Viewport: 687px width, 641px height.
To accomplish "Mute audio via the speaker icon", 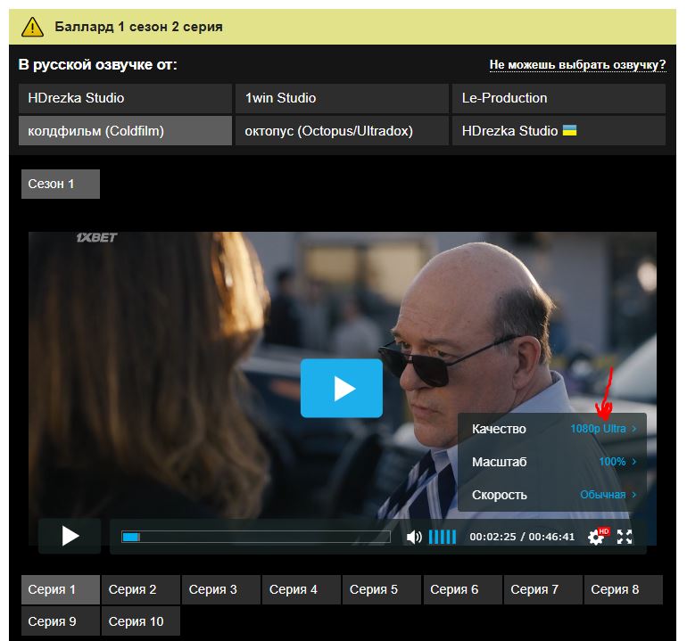I will [414, 537].
